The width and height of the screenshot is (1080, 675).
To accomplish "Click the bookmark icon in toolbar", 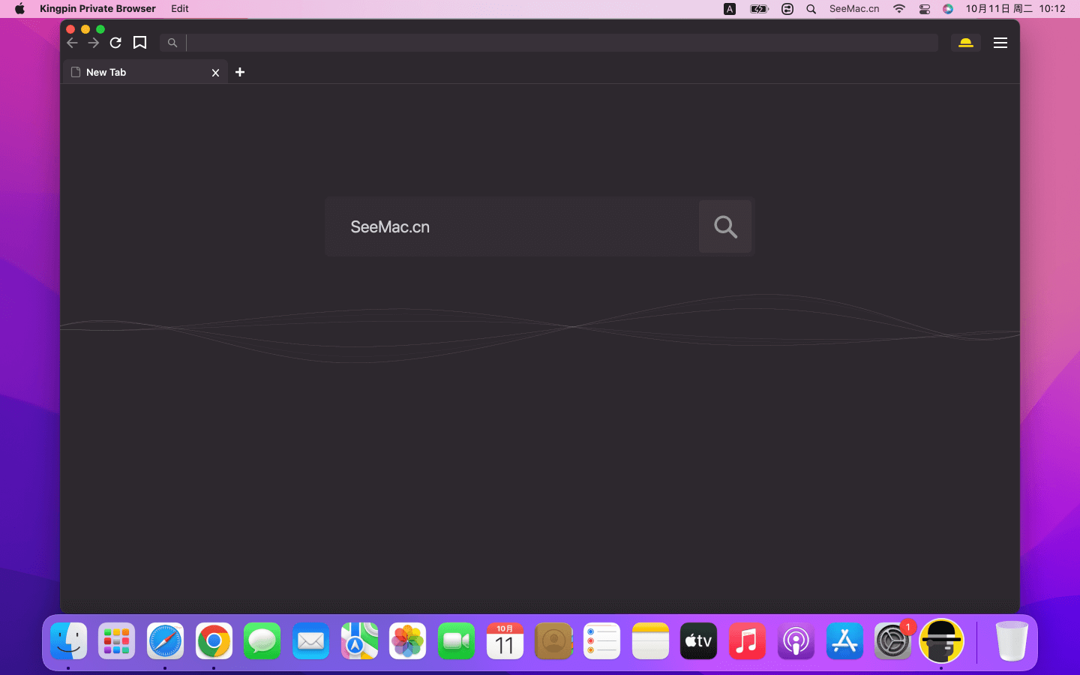I will coord(139,43).
